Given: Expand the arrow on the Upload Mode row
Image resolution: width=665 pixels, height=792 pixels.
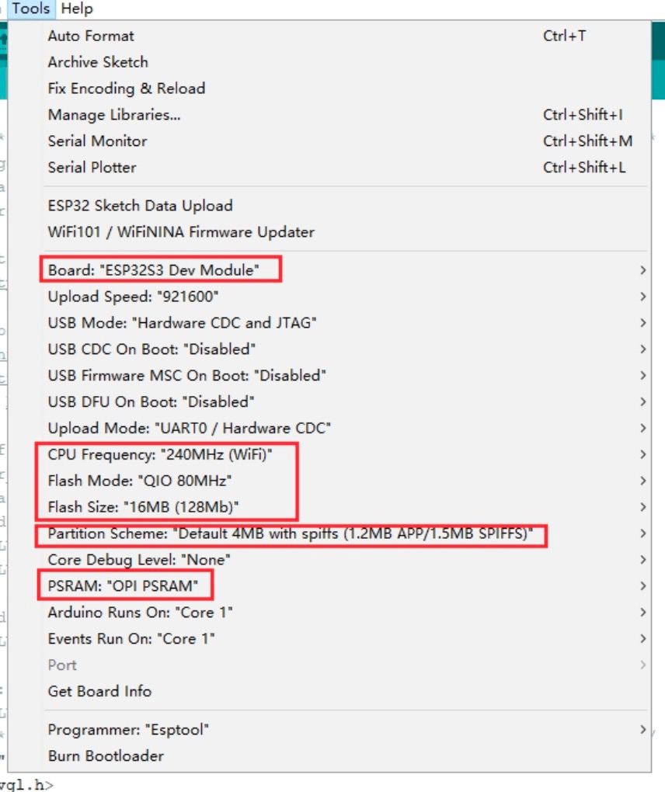Looking at the screenshot, I should tap(642, 428).
